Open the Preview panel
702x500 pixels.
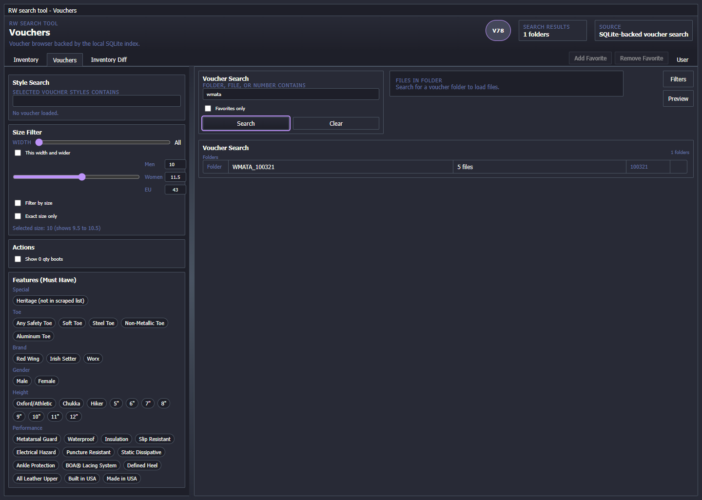click(x=678, y=99)
